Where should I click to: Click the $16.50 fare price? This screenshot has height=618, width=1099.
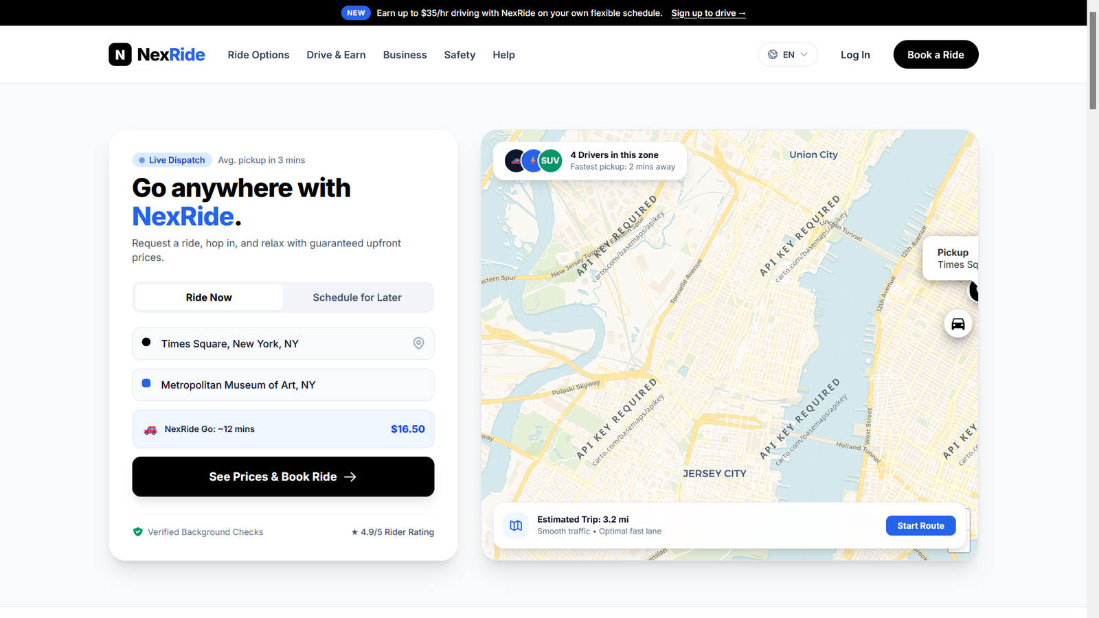(408, 429)
